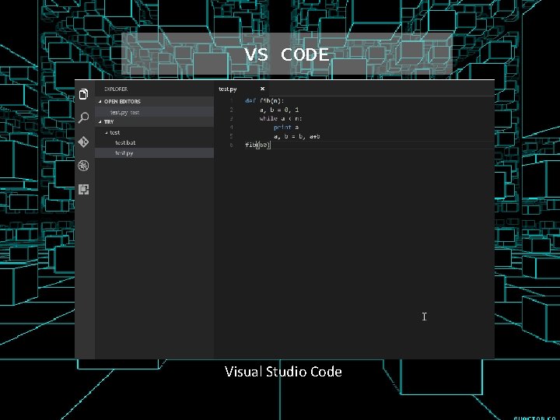The height and width of the screenshot is (420, 560).
Task: Open the Source Control git icon
Action: click(x=83, y=142)
